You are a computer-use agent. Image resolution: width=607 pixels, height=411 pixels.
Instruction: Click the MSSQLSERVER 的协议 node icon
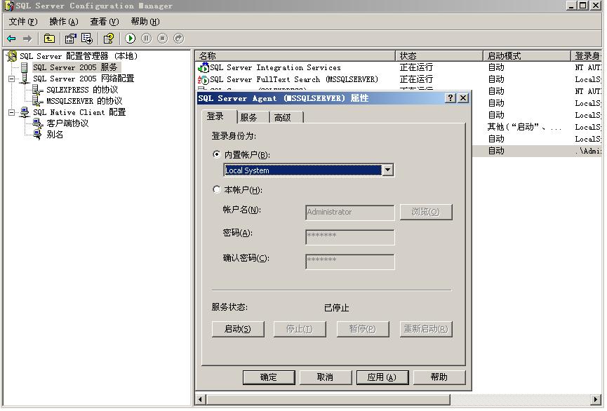click(38, 102)
